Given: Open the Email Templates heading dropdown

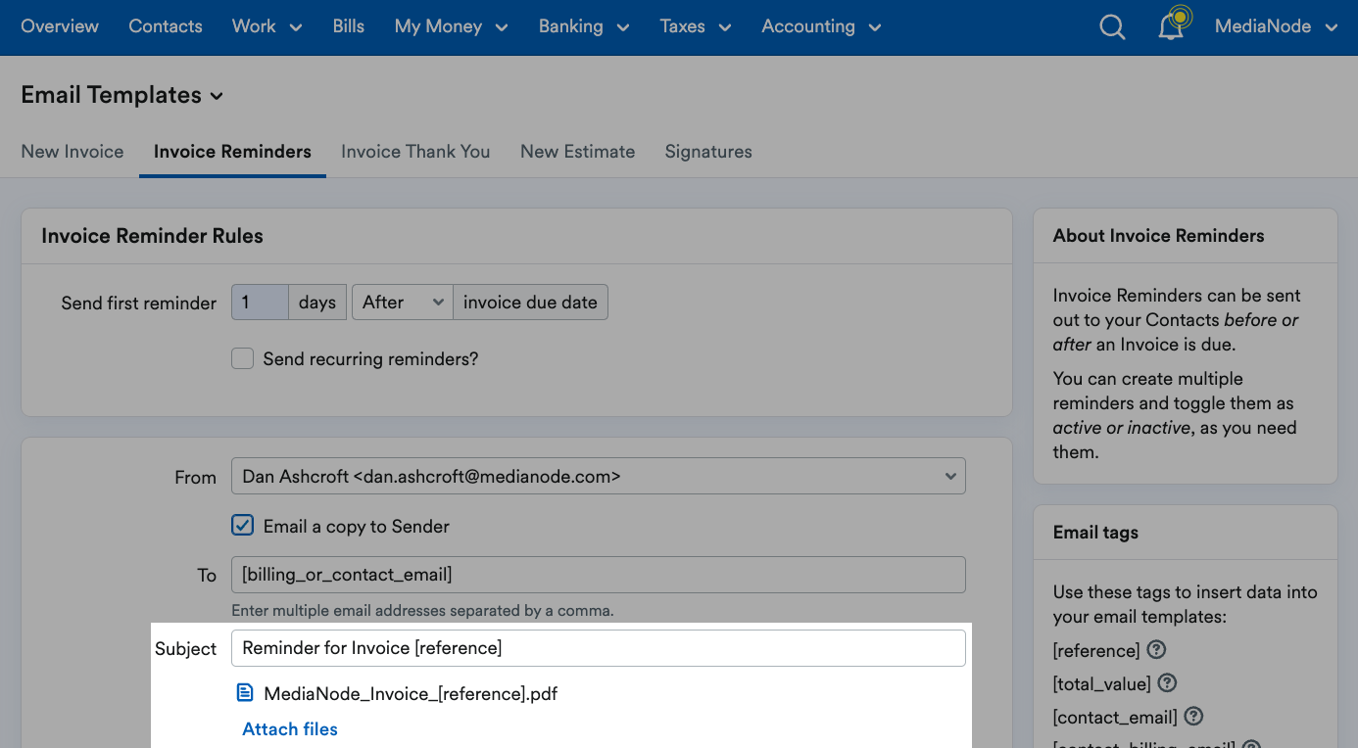Looking at the screenshot, I should (x=122, y=95).
